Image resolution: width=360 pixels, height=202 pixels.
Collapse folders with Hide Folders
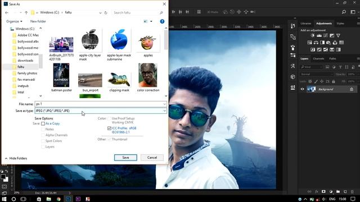click(16, 158)
